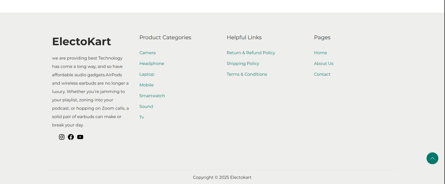Open the Camera product category

pyautogui.click(x=147, y=53)
